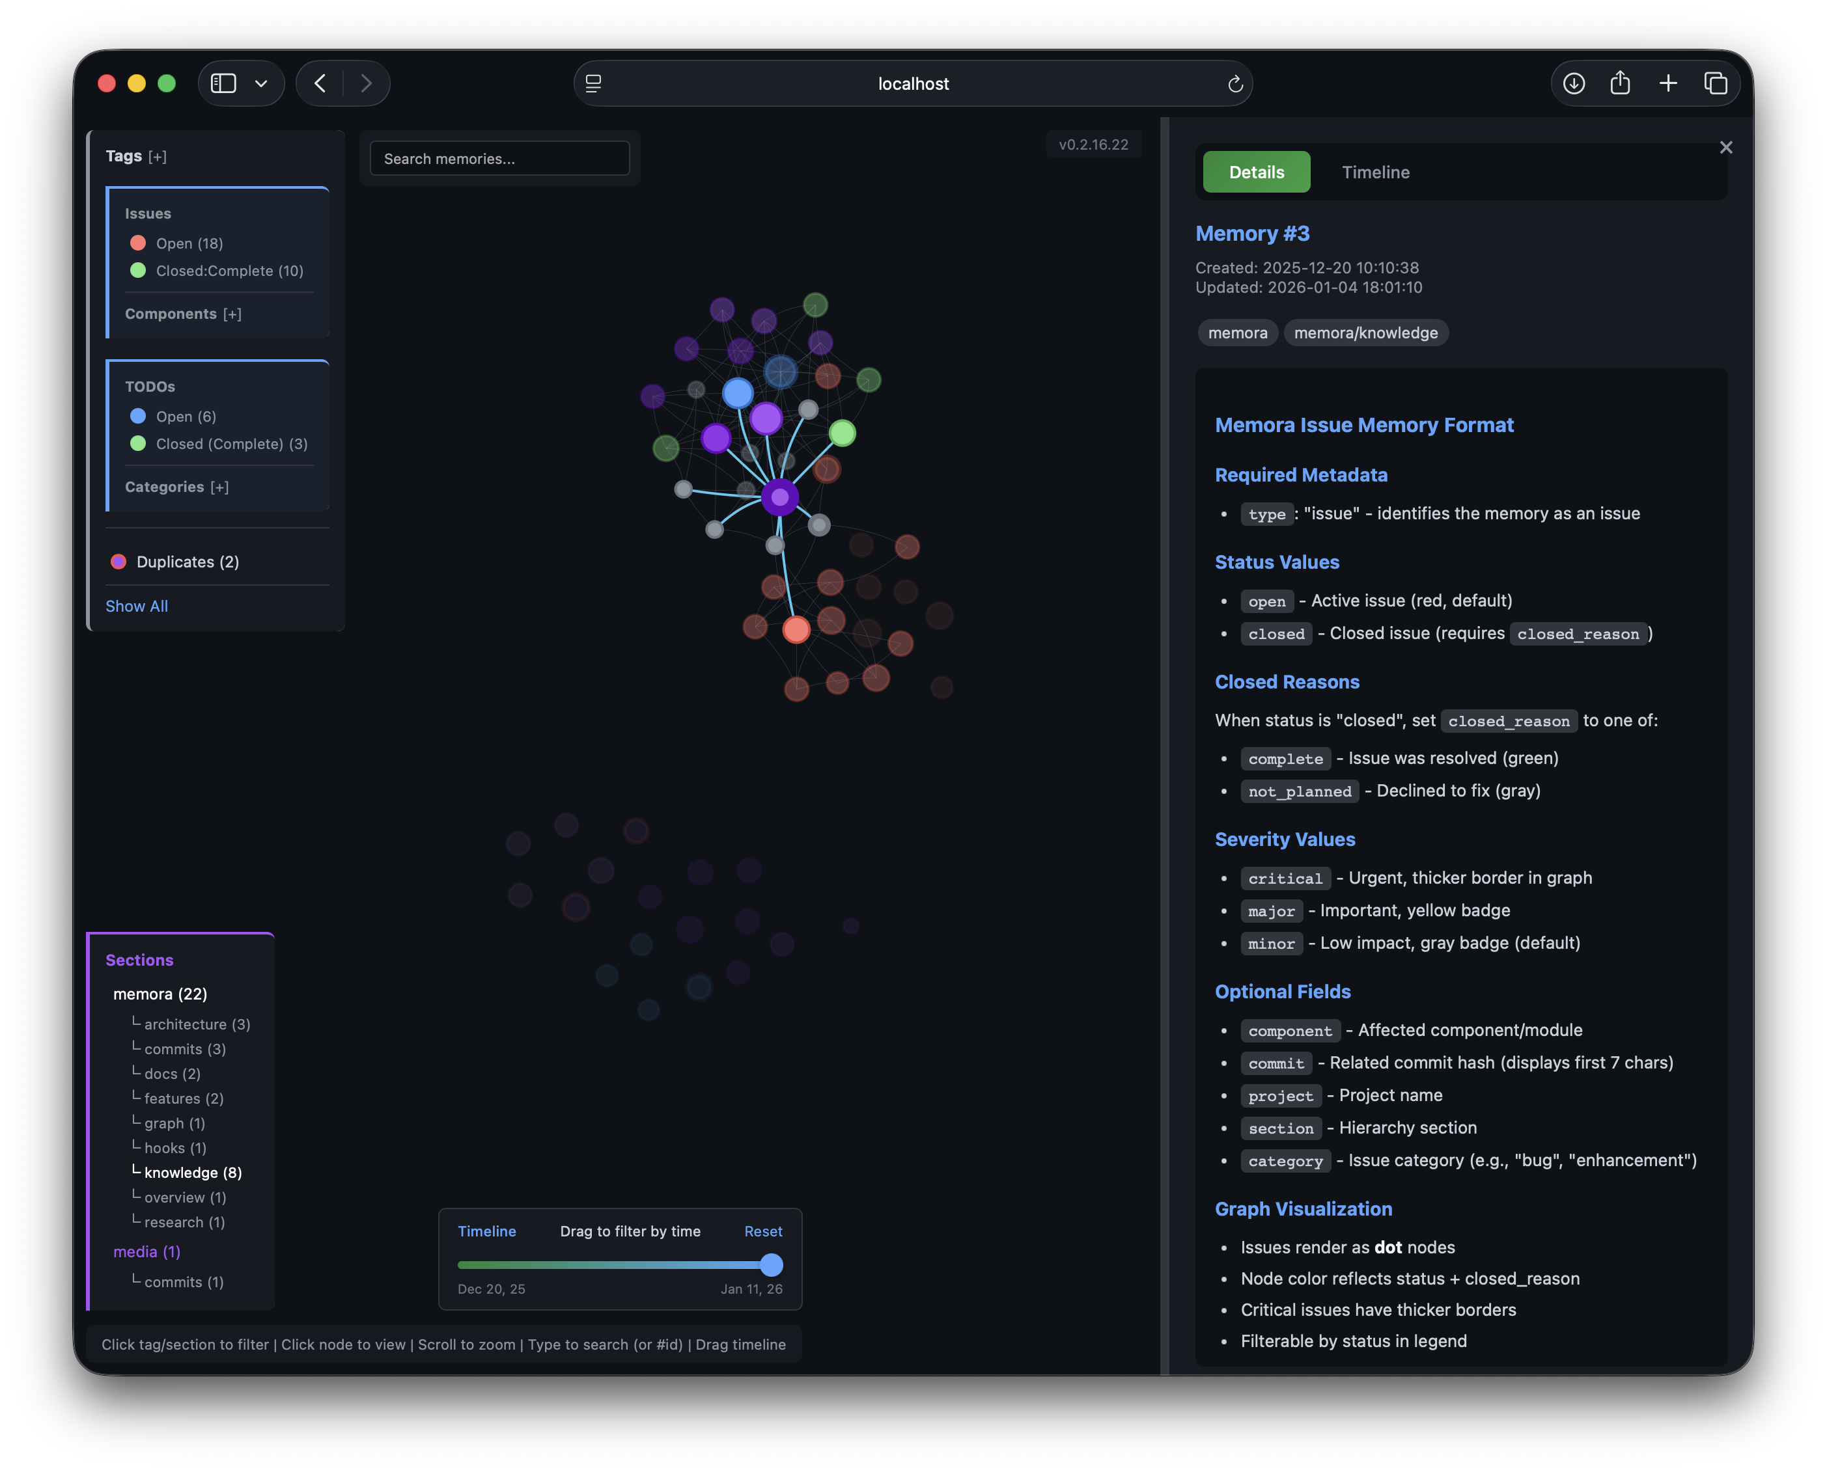Open a new tab with plus icon

point(1667,83)
